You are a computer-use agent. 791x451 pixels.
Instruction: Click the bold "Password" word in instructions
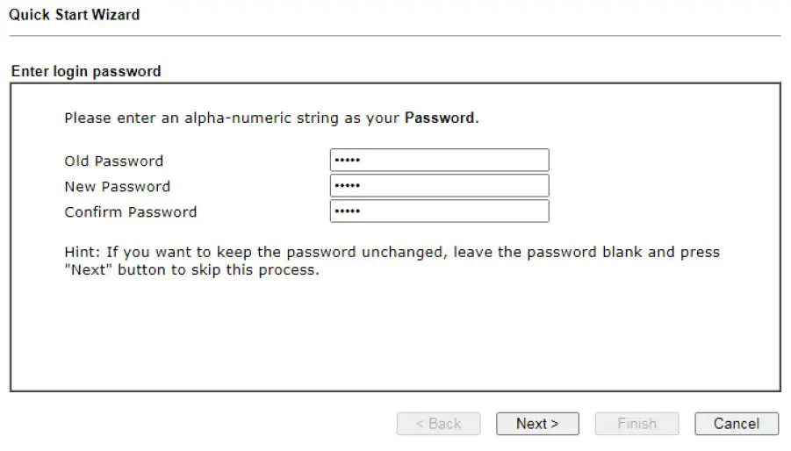(x=439, y=118)
